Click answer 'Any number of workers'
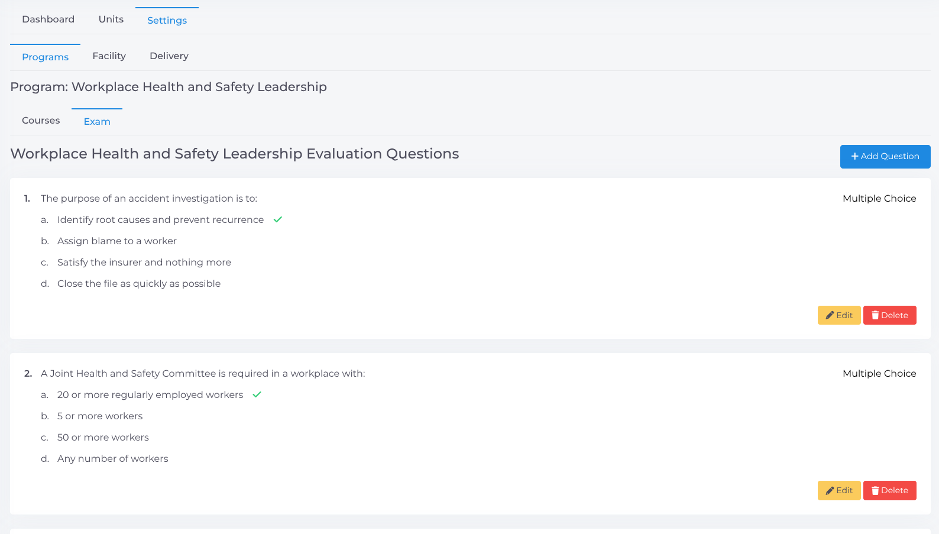The width and height of the screenshot is (939, 534). point(113,459)
